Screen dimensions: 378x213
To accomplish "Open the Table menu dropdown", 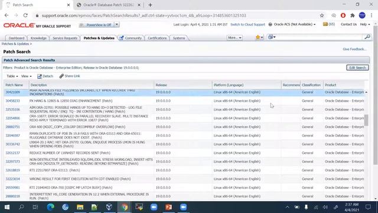I will click(12, 76).
